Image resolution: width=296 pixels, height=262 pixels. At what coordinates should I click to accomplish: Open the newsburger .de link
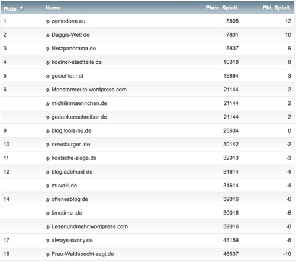click(x=70, y=145)
